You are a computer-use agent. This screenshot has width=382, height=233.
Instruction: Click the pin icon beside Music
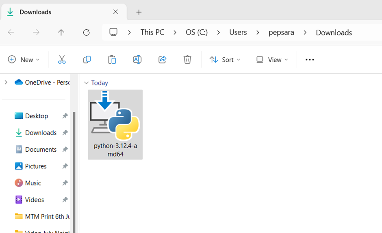pos(65,183)
